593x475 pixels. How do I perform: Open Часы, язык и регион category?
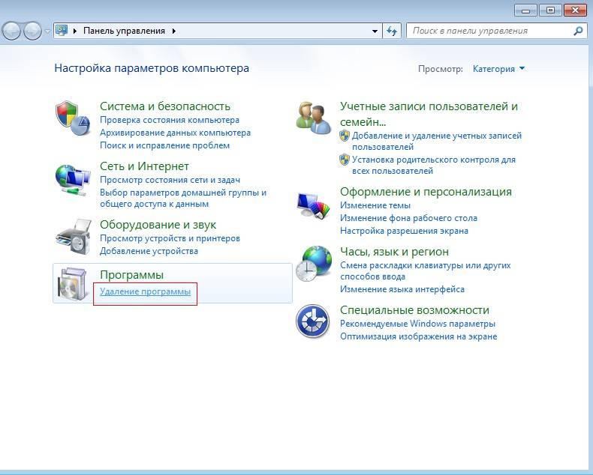click(394, 252)
